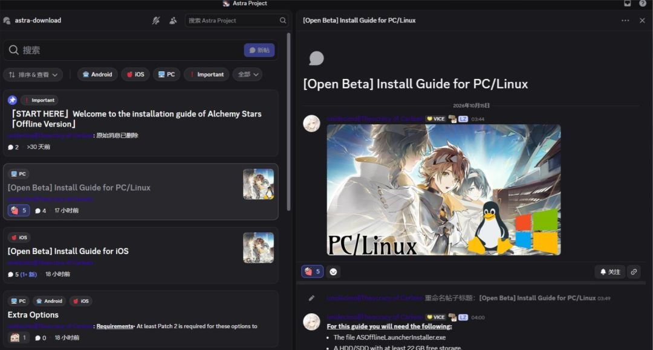Image resolution: width=653 pixels, height=350 pixels.
Task: Click the PC tag on PC/Linux post
Action: coord(18,174)
